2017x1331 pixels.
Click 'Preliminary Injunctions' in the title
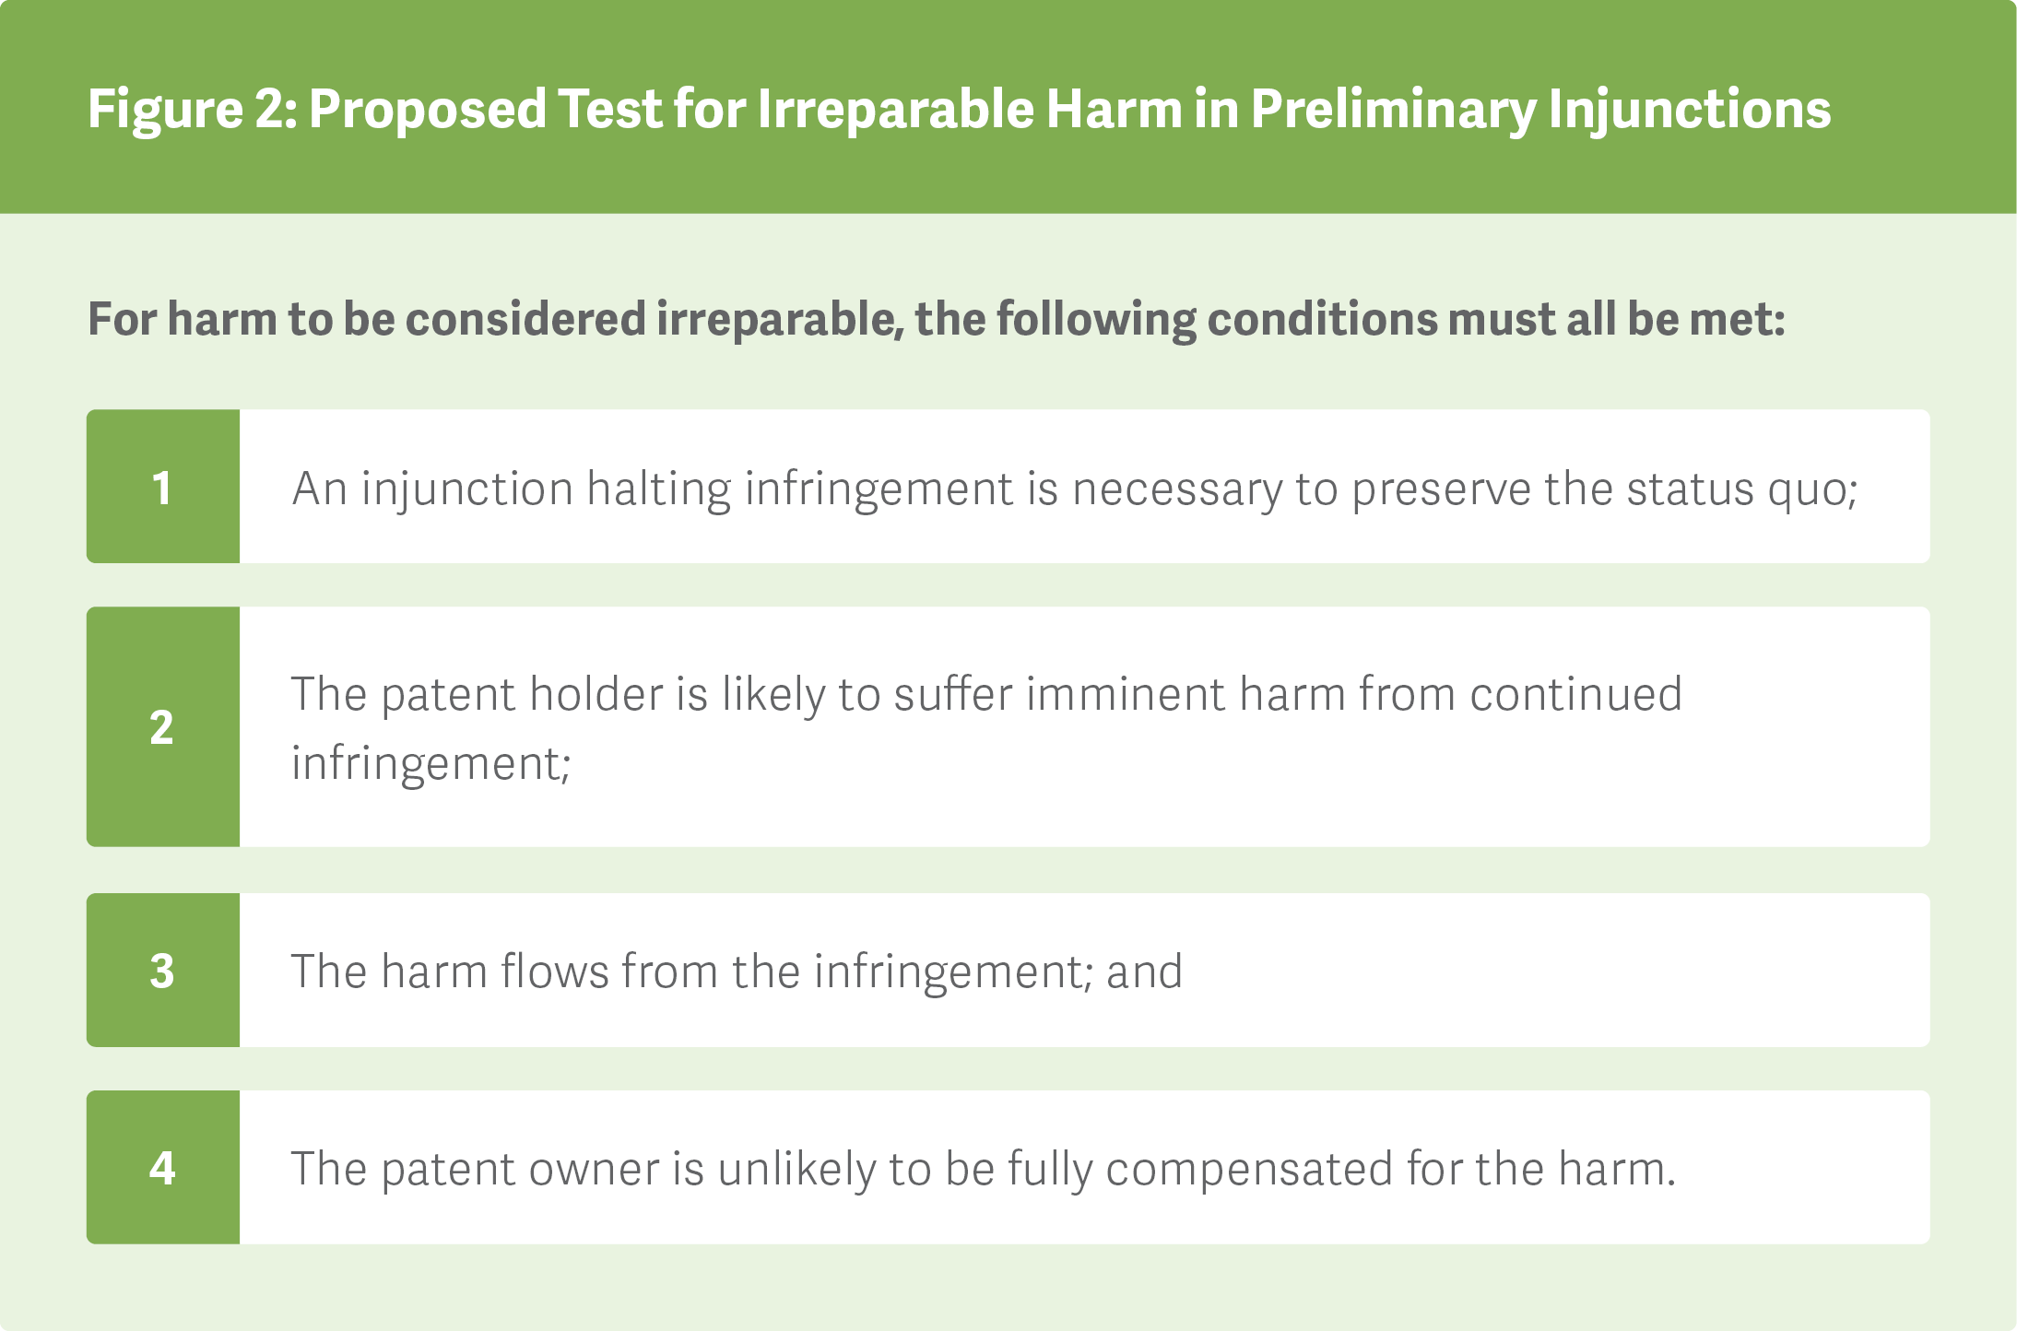pyautogui.click(x=1539, y=109)
